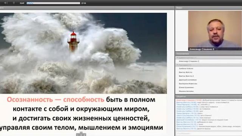Click the red heading text Осознанность — способность
Screen dimensions: 242x136
pos(56,100)
